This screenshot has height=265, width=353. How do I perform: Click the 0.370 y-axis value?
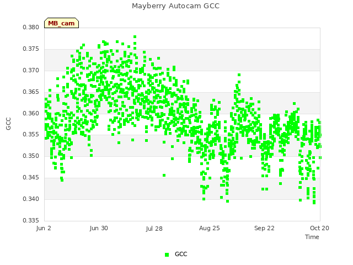pyautogui.click(x=31, y=70)
